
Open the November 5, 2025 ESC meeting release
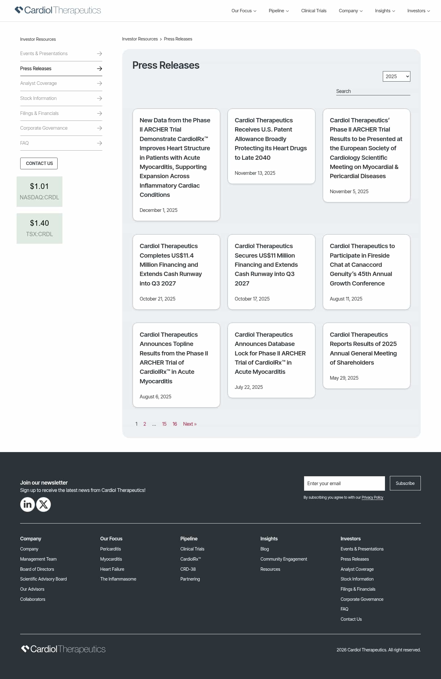click(366, 155)
